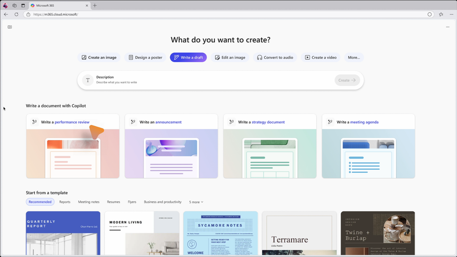Open the browser profile icon
Viewport: 457px width, 257px height.
(x=5, y=5)
